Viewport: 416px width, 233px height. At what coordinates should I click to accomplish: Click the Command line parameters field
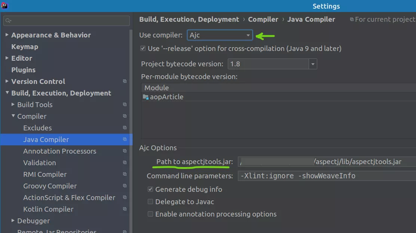click(x=325, y=176)
